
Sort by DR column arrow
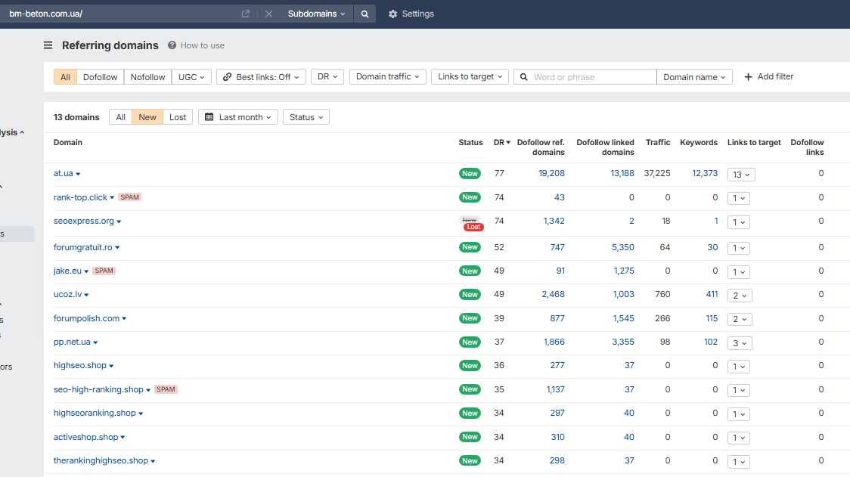508,143
